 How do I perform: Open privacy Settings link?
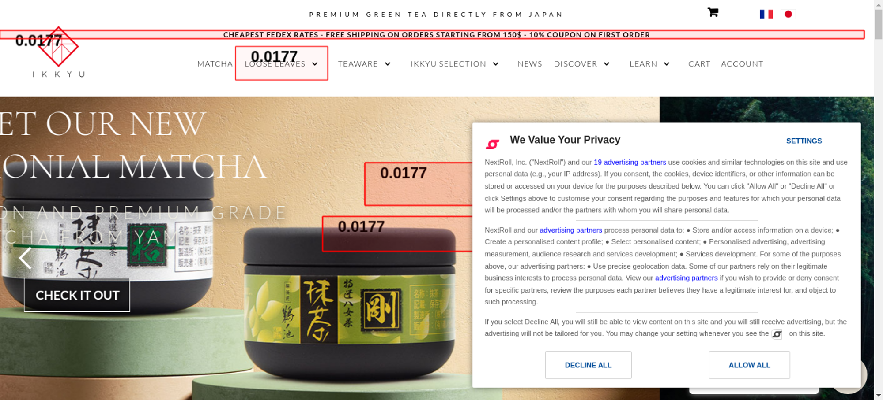point(804,141)
